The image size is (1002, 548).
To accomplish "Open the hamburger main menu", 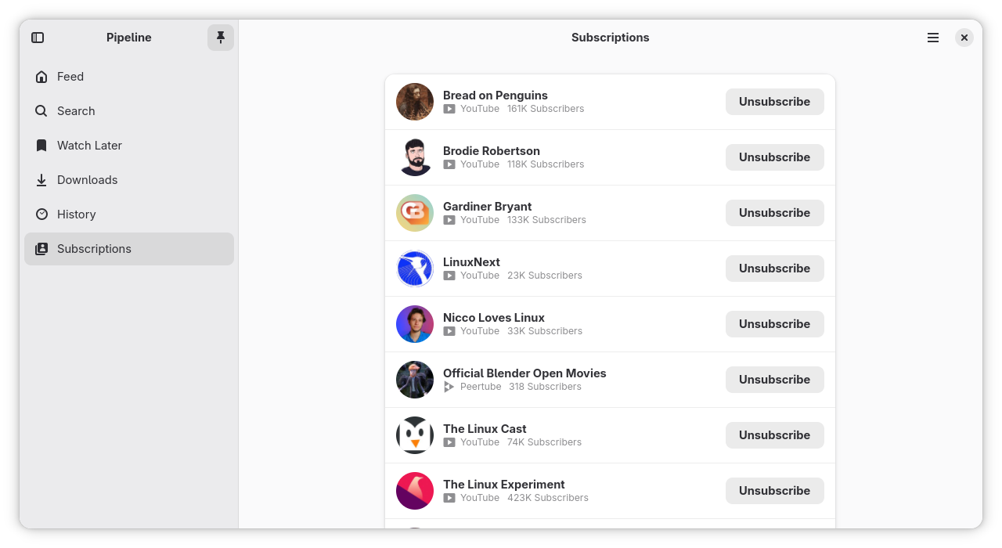I will 933,38.
